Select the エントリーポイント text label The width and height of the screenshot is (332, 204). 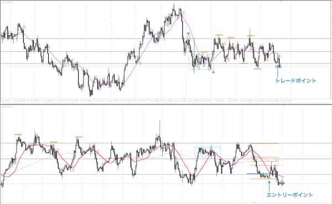[x=289, y=195]
